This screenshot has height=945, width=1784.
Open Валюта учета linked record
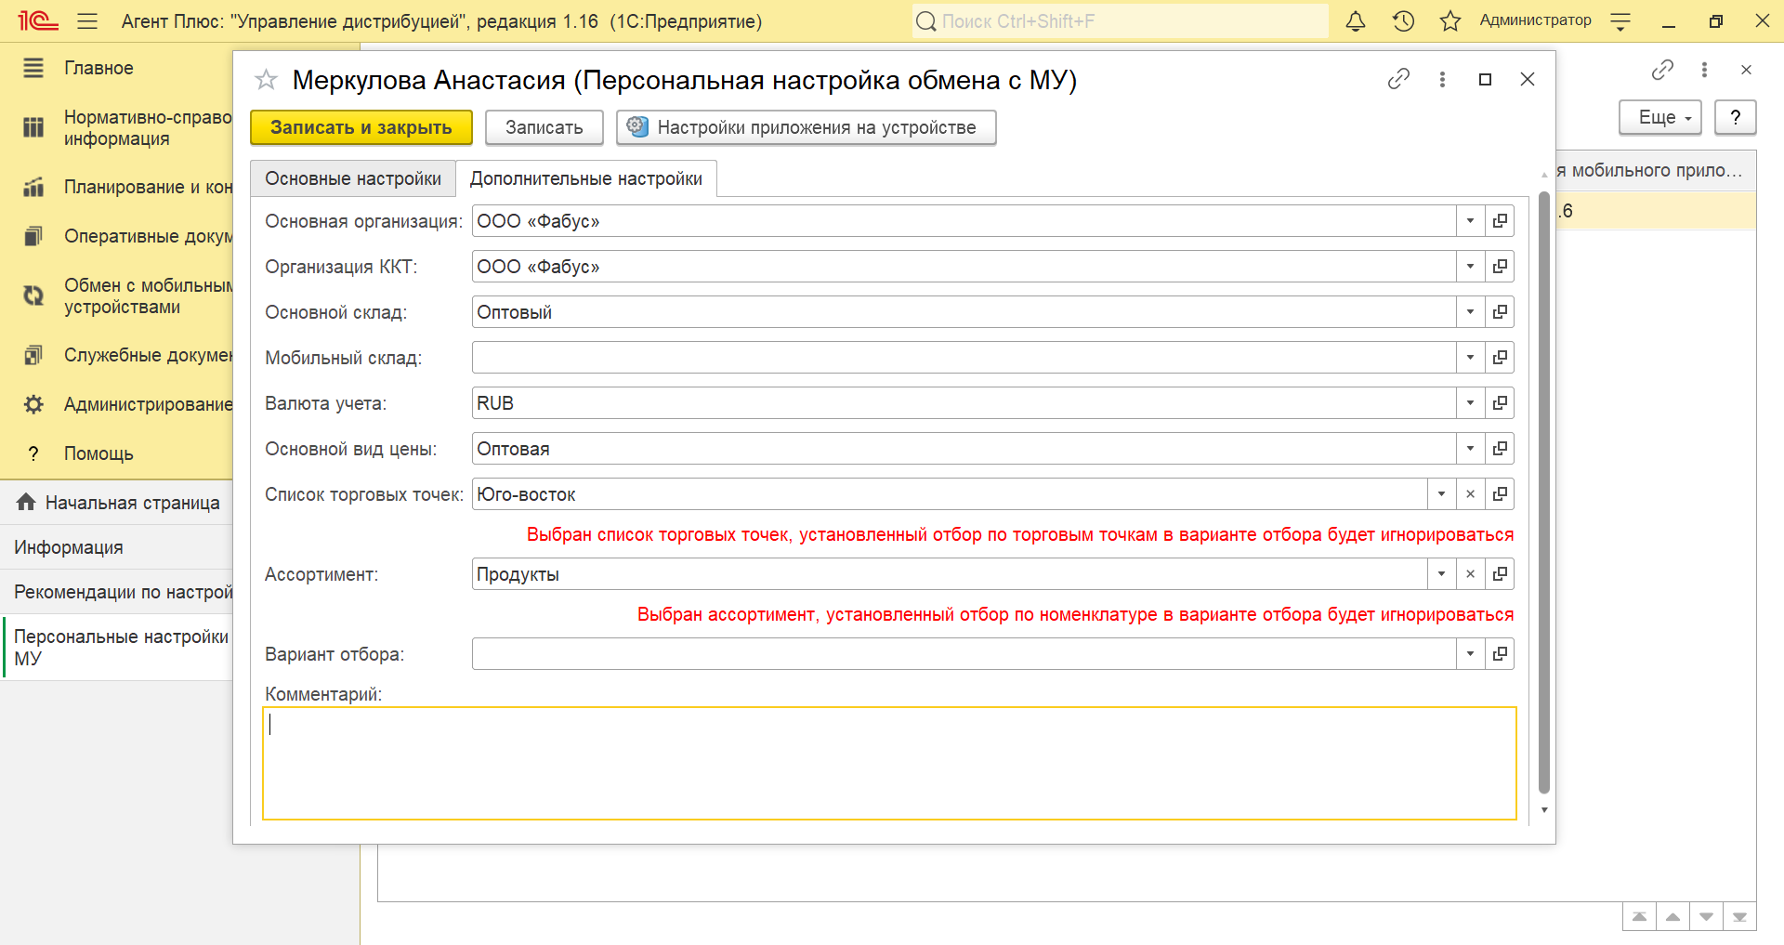1500,403
